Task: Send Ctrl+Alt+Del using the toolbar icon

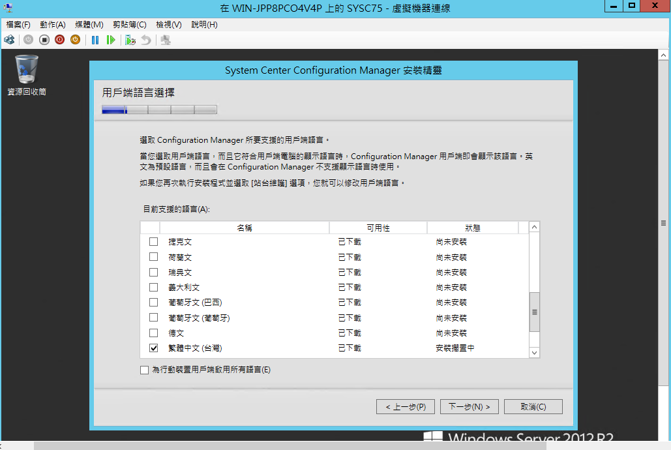Action: click(9, 40)
